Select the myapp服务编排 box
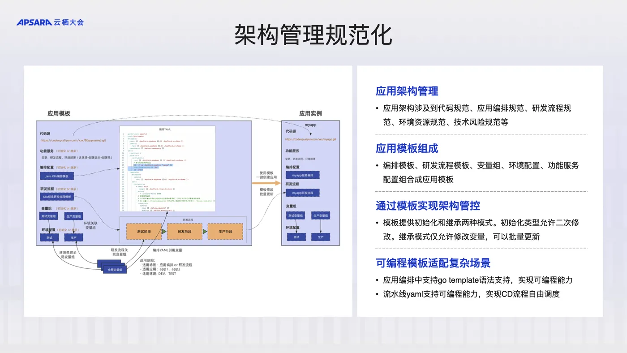Viewport: 627px width, 353px height. (x=302, y=175)
